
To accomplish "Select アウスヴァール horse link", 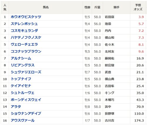I will pyautogui.click(x=23, y=121).
